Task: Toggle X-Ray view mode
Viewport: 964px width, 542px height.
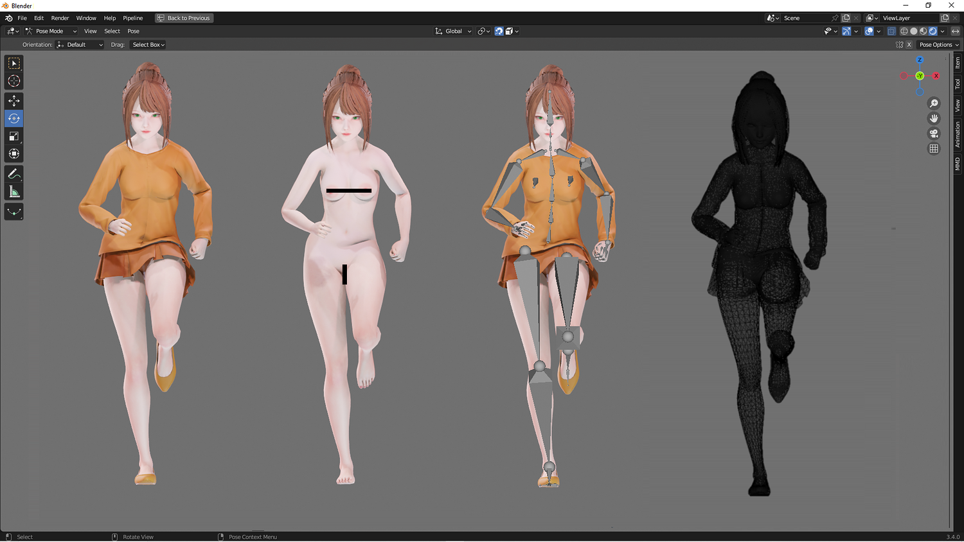Action: tap(891, 31)
